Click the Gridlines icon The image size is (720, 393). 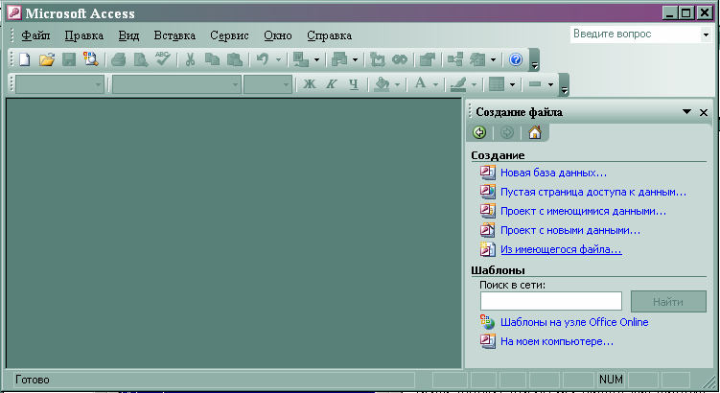[497, 84]
